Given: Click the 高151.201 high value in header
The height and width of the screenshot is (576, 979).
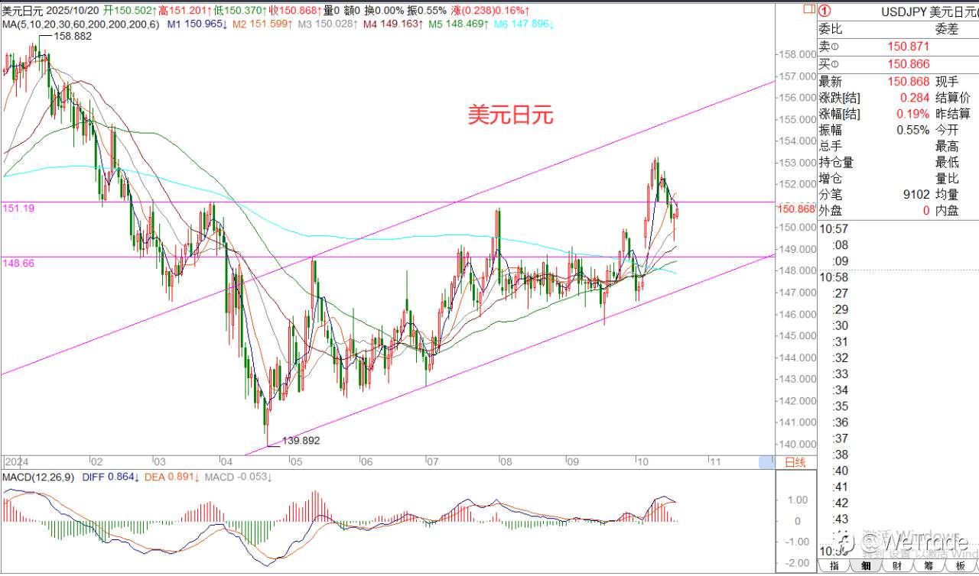Looking at the screenshot, I should (x=187, y=11).
